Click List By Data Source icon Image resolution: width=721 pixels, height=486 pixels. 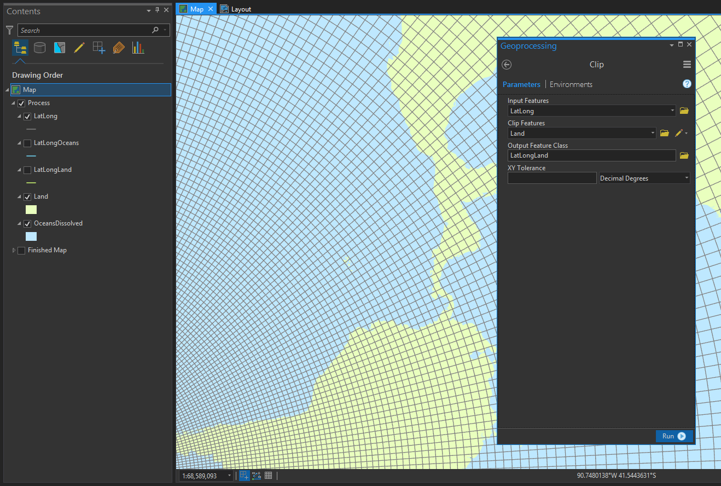click(39, 48)
